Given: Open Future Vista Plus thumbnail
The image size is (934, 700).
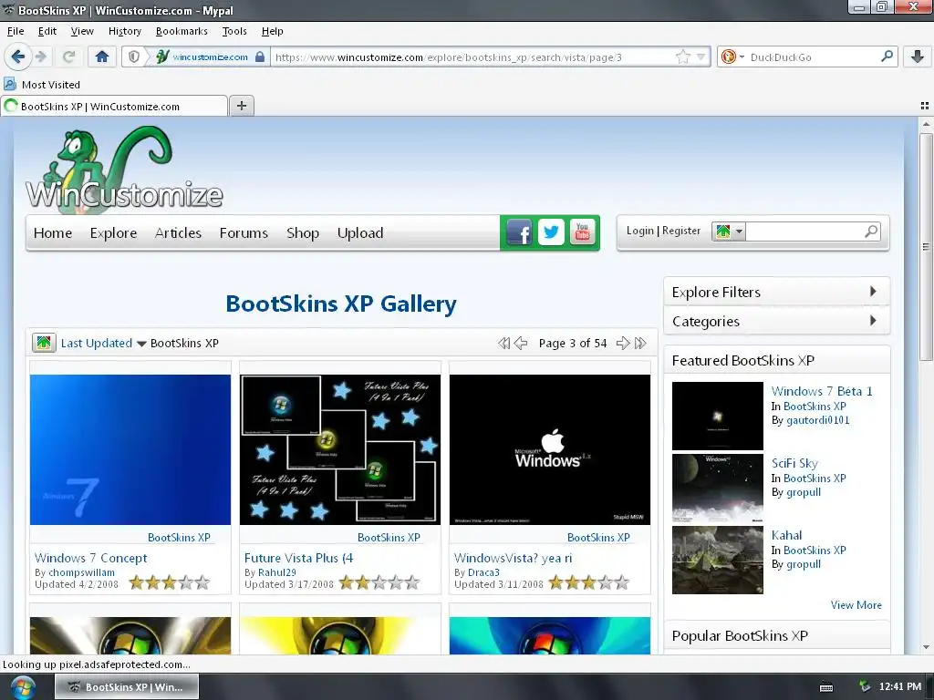Looking at the screenshot, I should [x=340, y=449].
